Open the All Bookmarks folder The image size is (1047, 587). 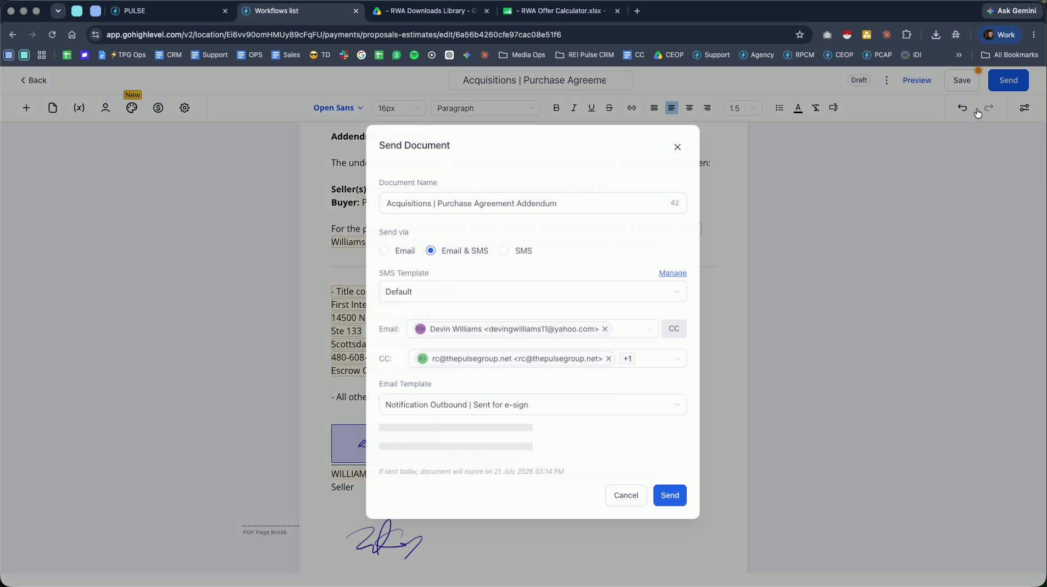click(x=1009, y=55)
